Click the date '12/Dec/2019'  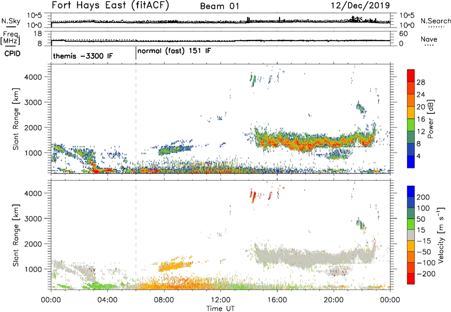[x=360, y=5]
